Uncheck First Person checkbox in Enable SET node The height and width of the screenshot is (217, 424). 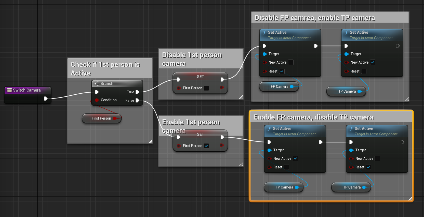[206, 146]
